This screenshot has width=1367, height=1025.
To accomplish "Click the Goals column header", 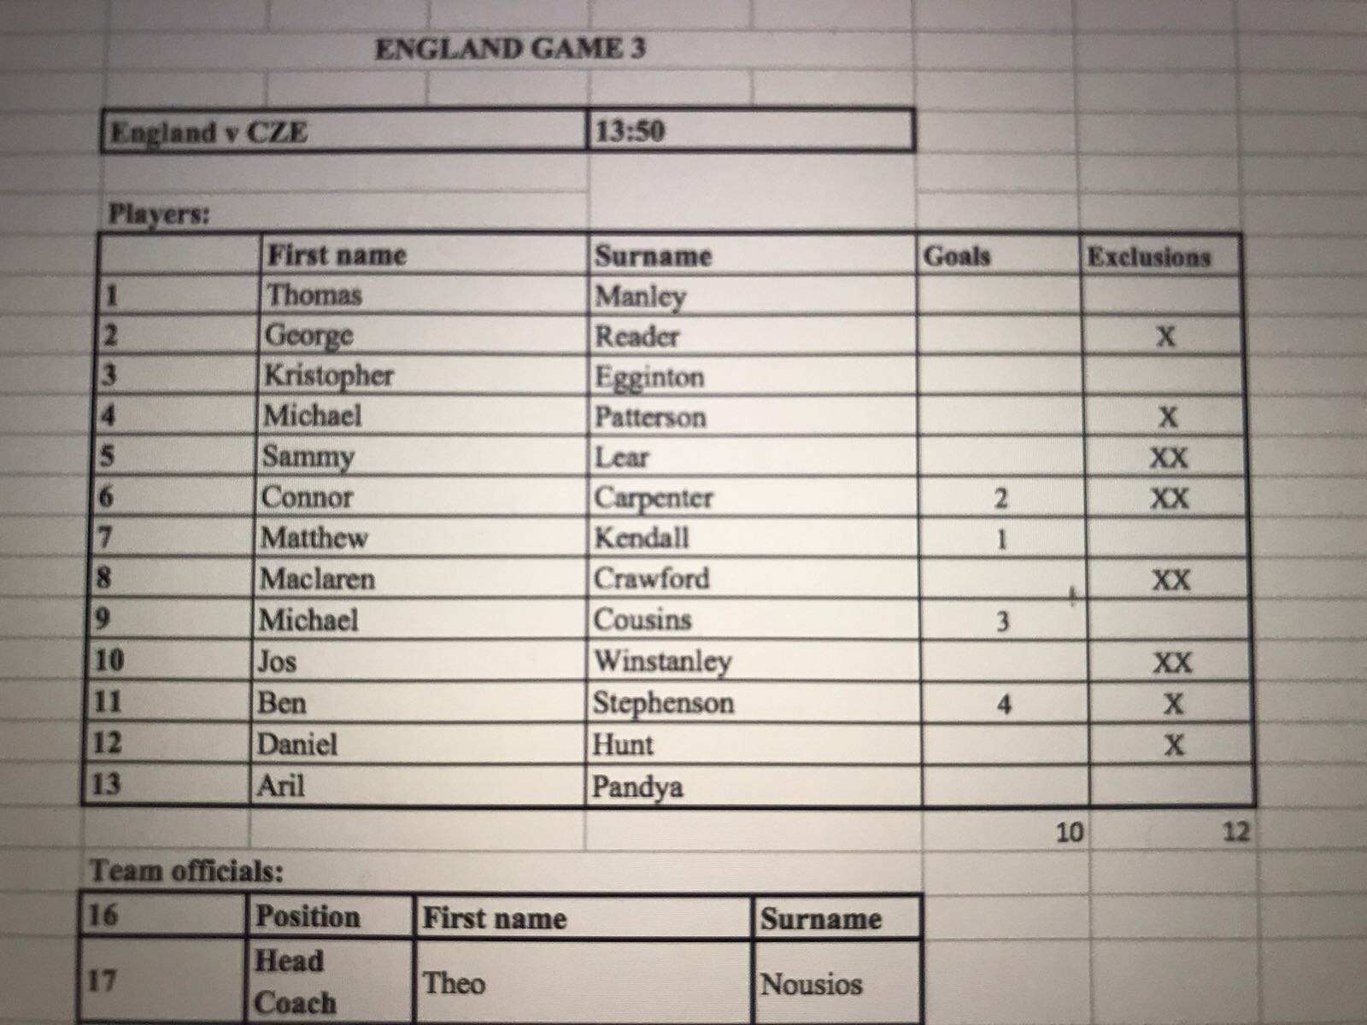I will pos(998,255).
